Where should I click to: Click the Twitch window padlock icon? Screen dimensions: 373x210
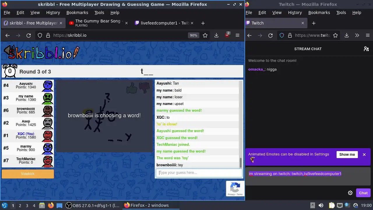(290, 35)
